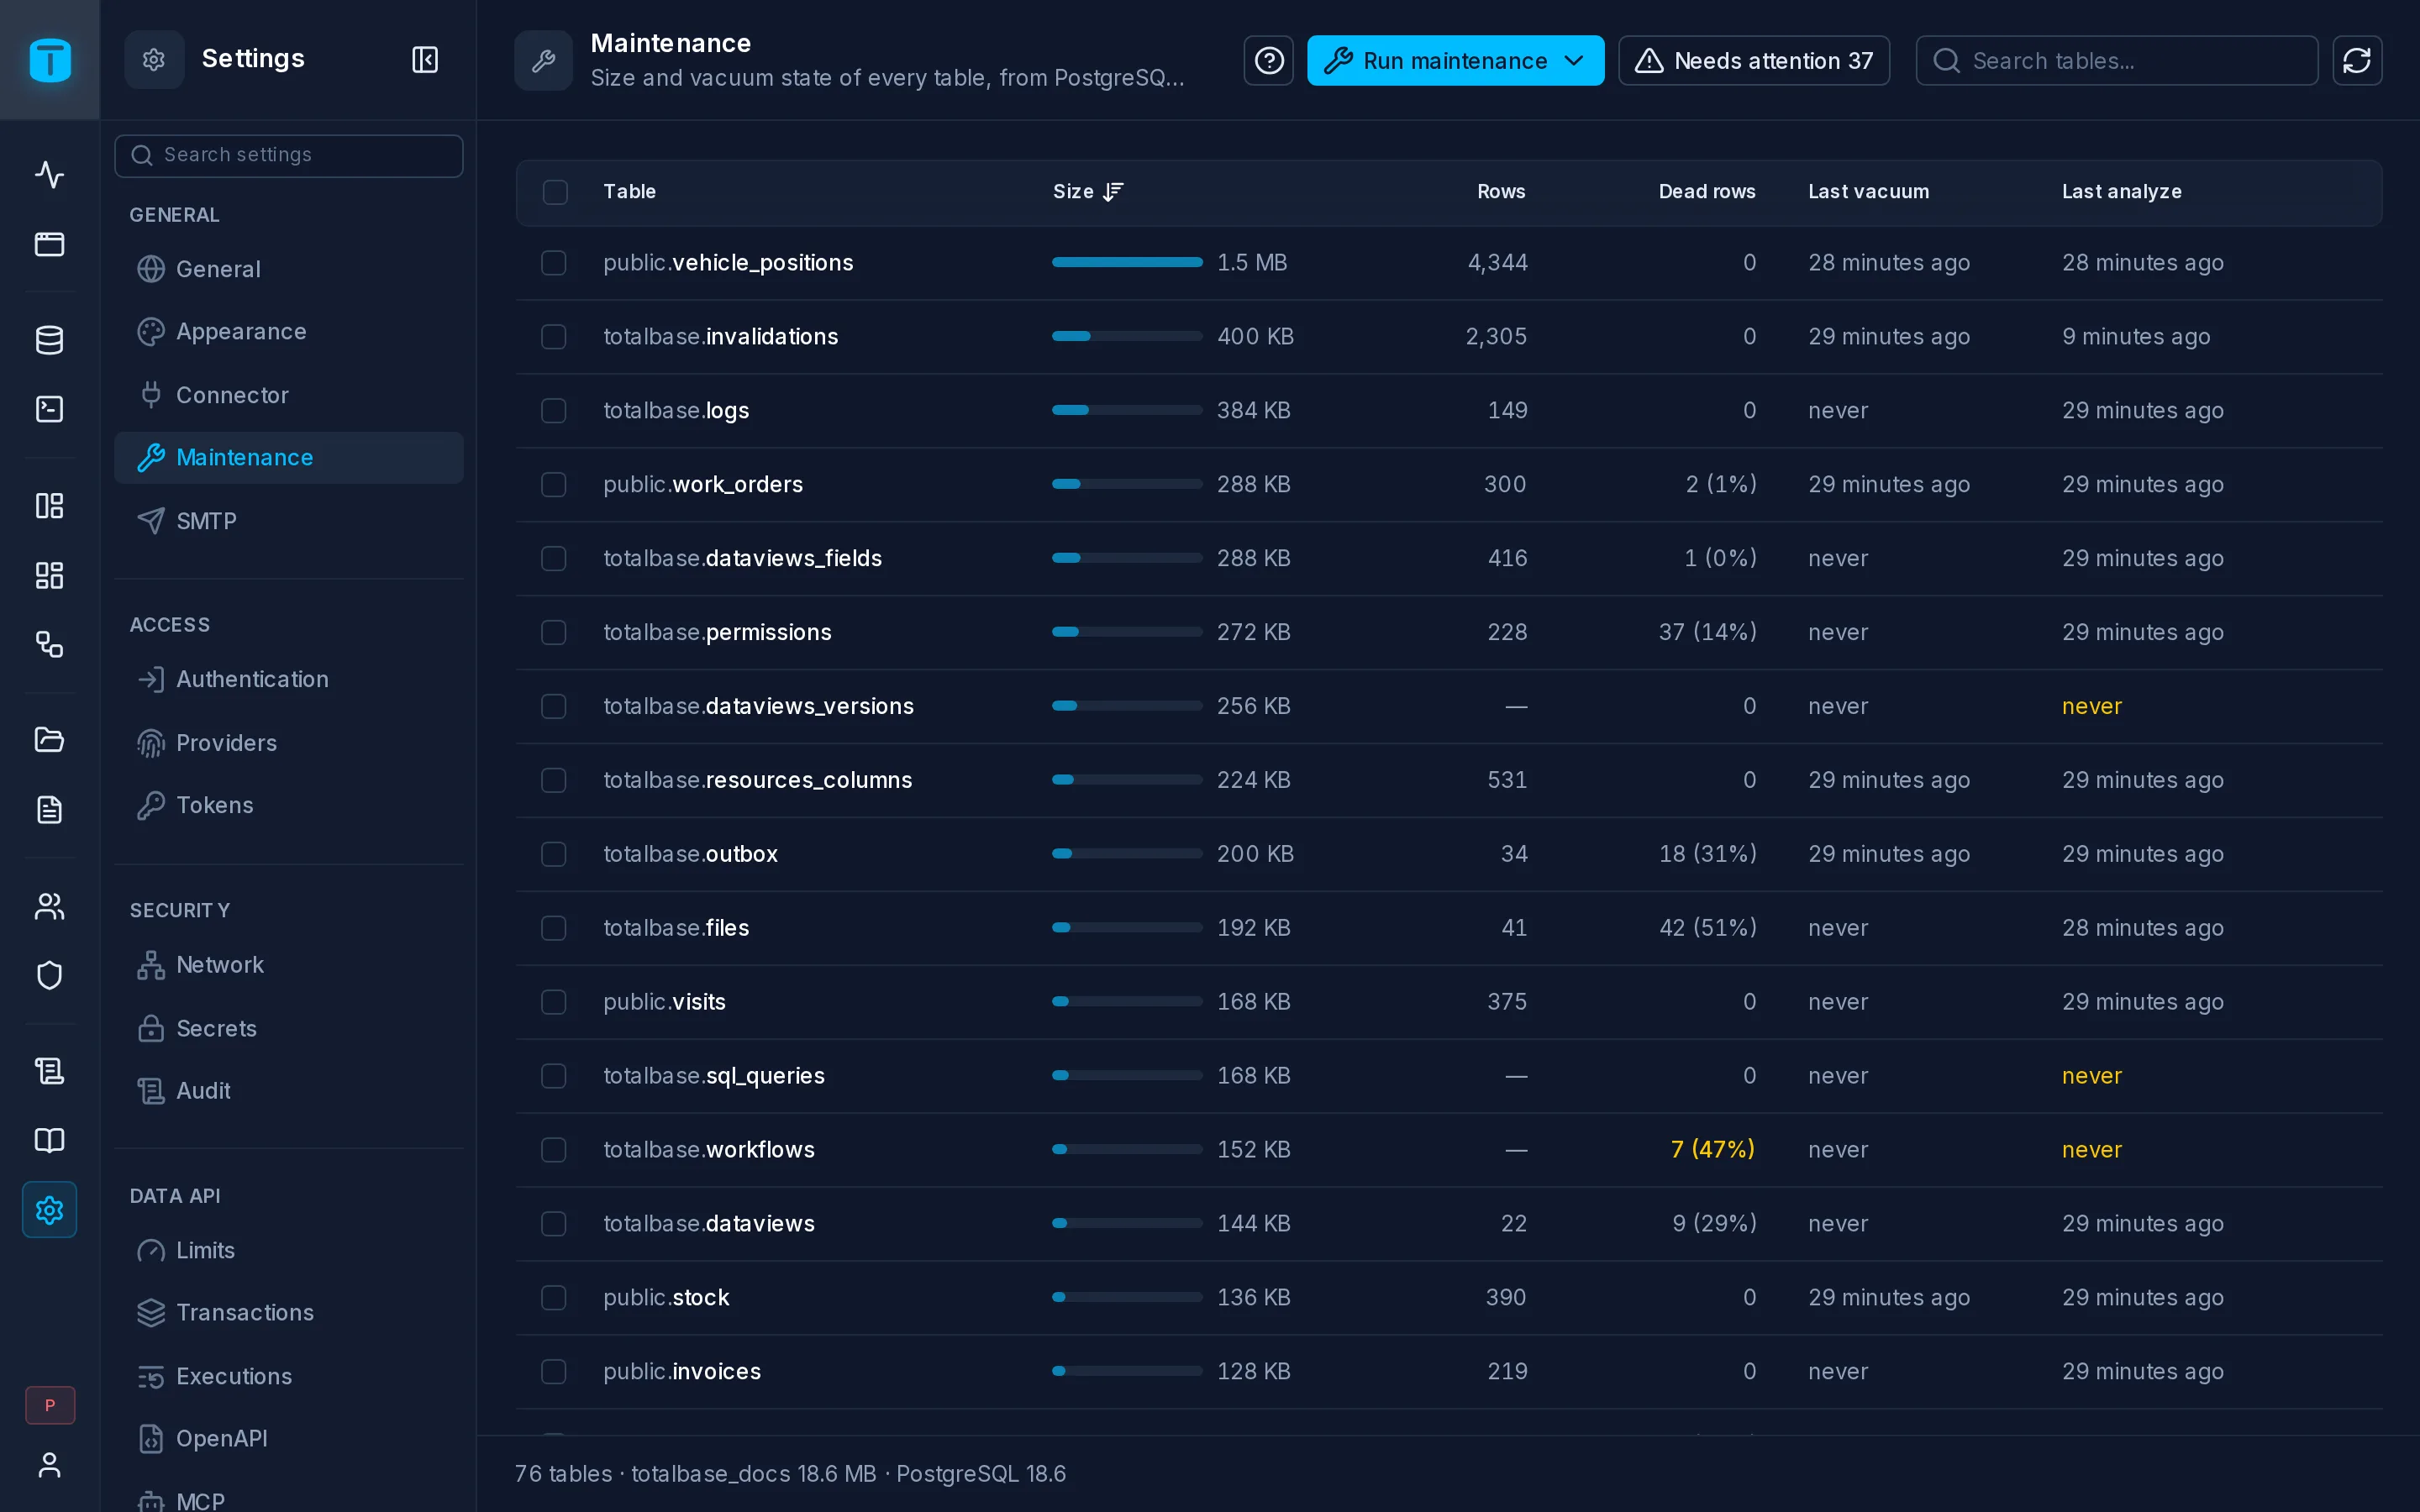Open the users icon in left rail
This screenshot has width=2420, height=1512.
pyautogui.click(x=49, y=906)
